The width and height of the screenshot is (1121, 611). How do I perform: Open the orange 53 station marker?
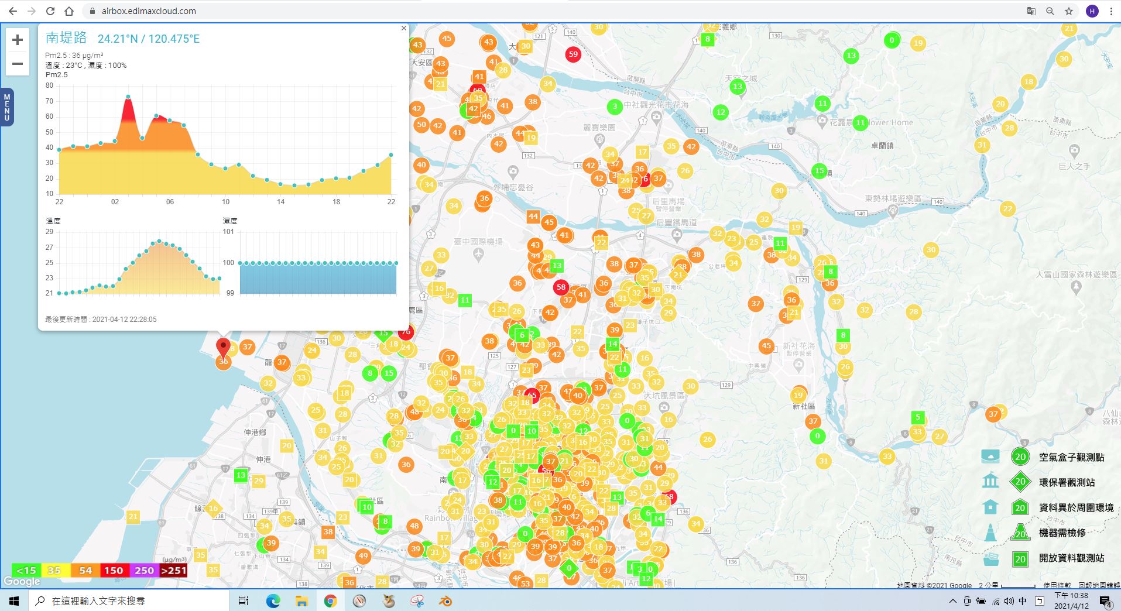click(525, 583)
